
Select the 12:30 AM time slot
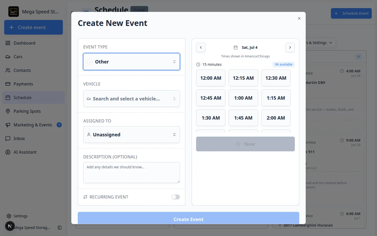[x=276, y=78]
